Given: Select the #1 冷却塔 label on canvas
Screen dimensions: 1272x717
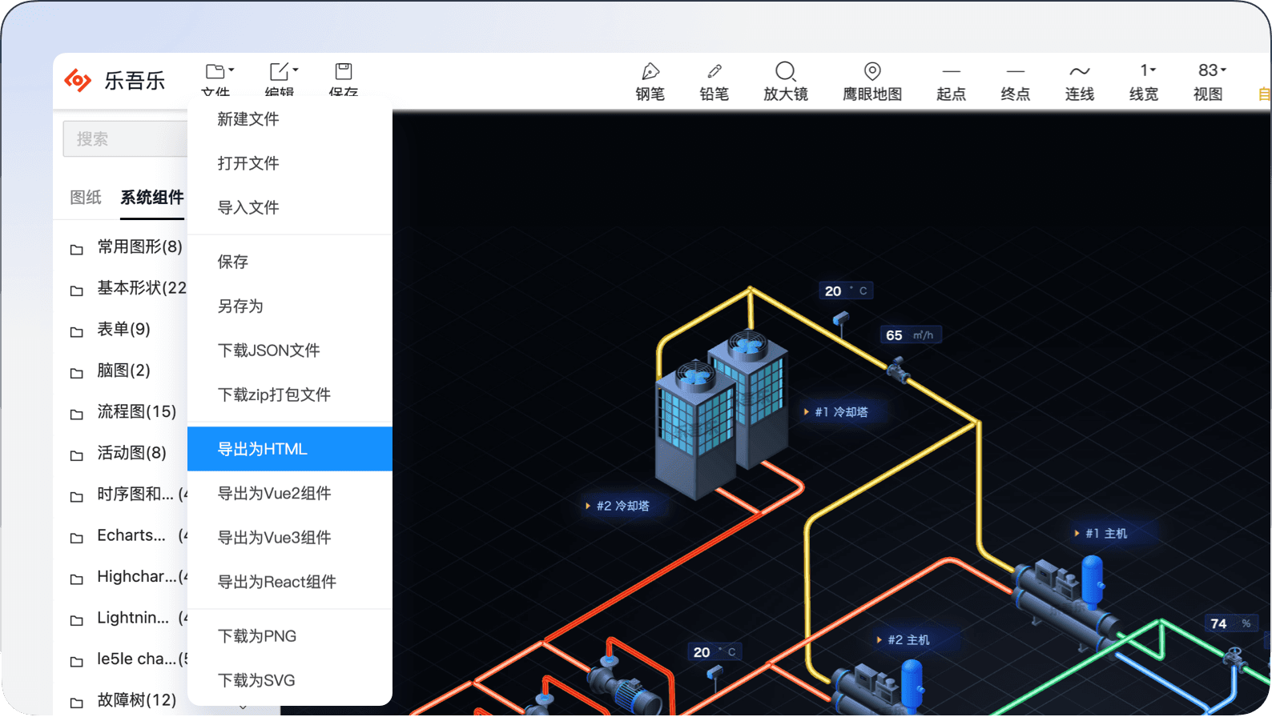Looking at the screenshot, I should [840, 412].
